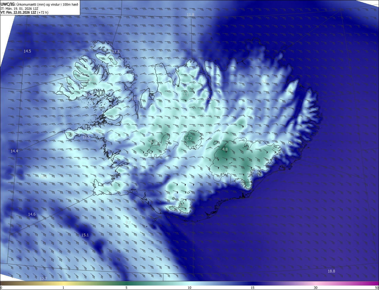Click the value 13.5 north of the Westfjords
This screenshot has height=290, width=379.
[x=116, y=52]
